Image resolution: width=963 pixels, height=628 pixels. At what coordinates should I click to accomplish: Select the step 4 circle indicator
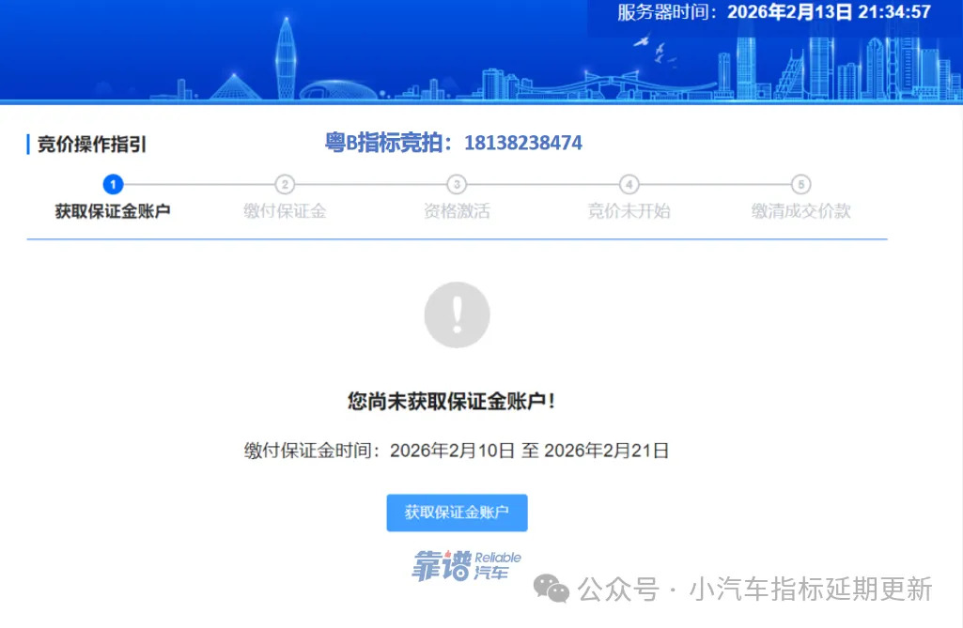pyautogui.click(x=629, y=185)
